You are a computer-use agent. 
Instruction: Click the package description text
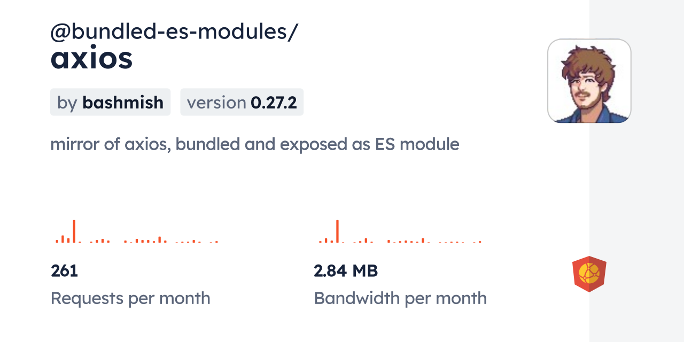pyautogui.click(x=254, y=144)
